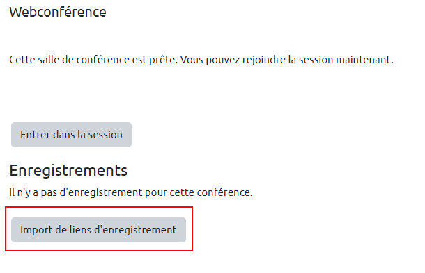Click the word "d'enregistrement" on the import button
This screenshot has height=273, width=425.
[x=135, y=230]
